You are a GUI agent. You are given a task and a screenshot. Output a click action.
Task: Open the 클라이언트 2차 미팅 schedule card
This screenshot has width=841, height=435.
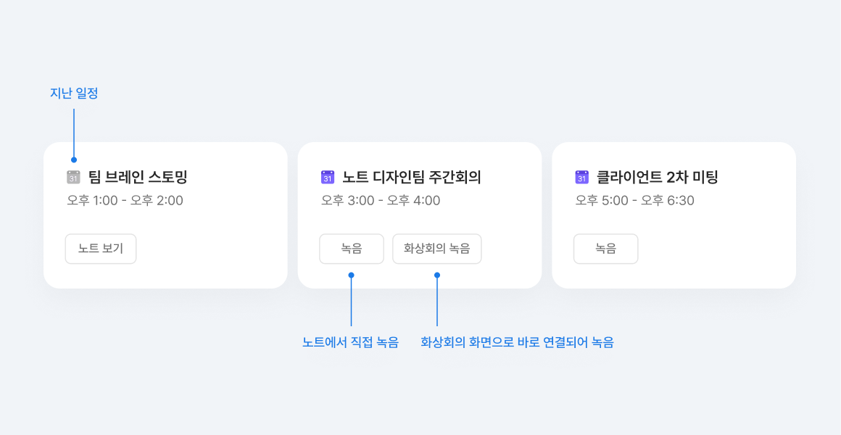click(x=674, y=215)
